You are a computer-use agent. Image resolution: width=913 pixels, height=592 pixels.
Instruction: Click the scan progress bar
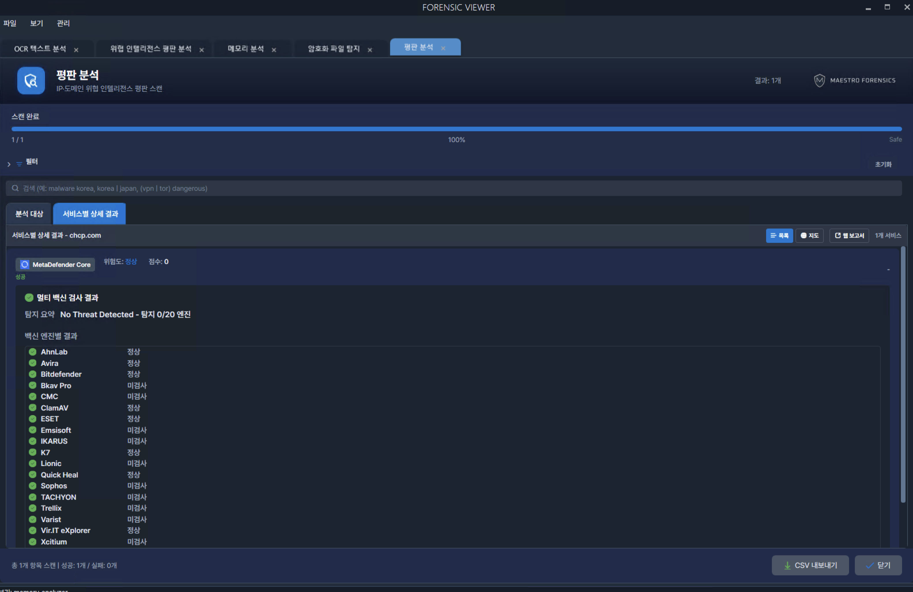tap(456, 129)
